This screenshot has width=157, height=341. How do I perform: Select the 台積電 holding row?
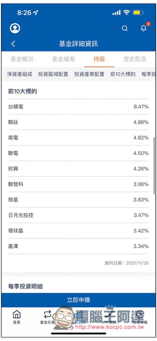point(78,107)
